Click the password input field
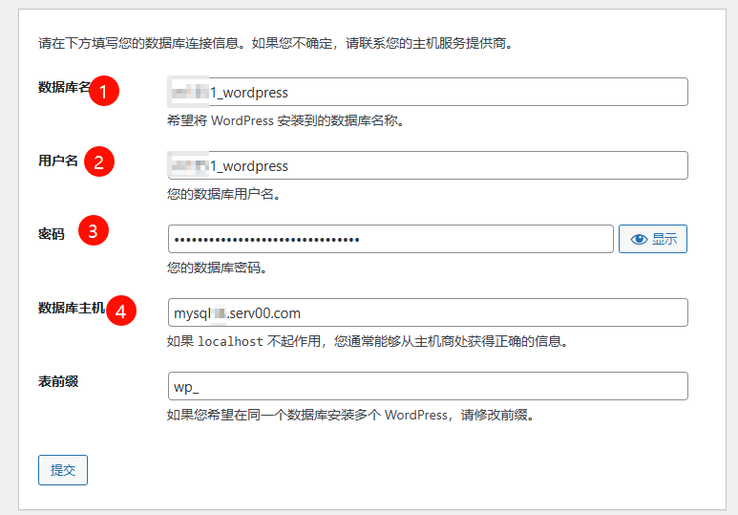Image resolution: width=738 pixels, height=515 pixels. (x=390, y=239)
